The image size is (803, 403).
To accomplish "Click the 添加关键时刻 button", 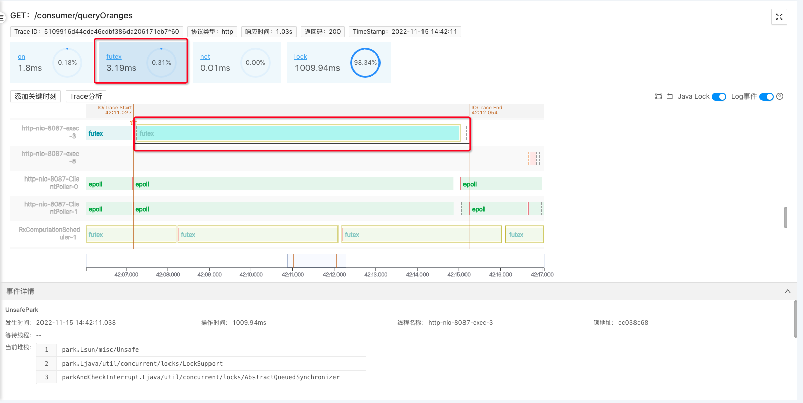I will [35, 96].
